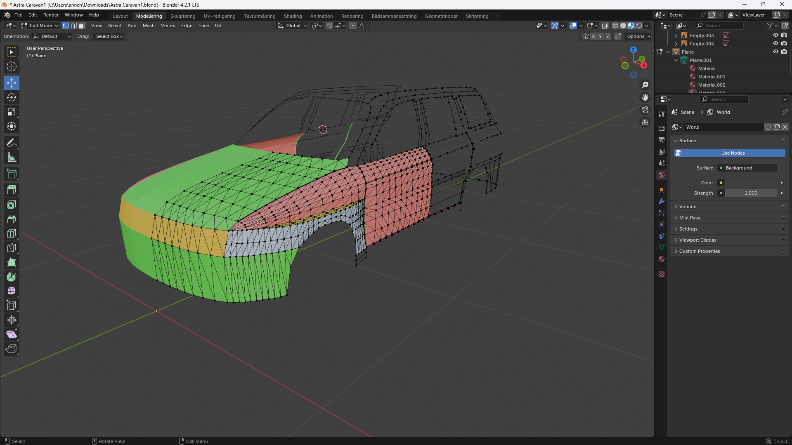Open the Mesh menu
The height and width of the screenshot is (445, 792).
coord(148,26)
